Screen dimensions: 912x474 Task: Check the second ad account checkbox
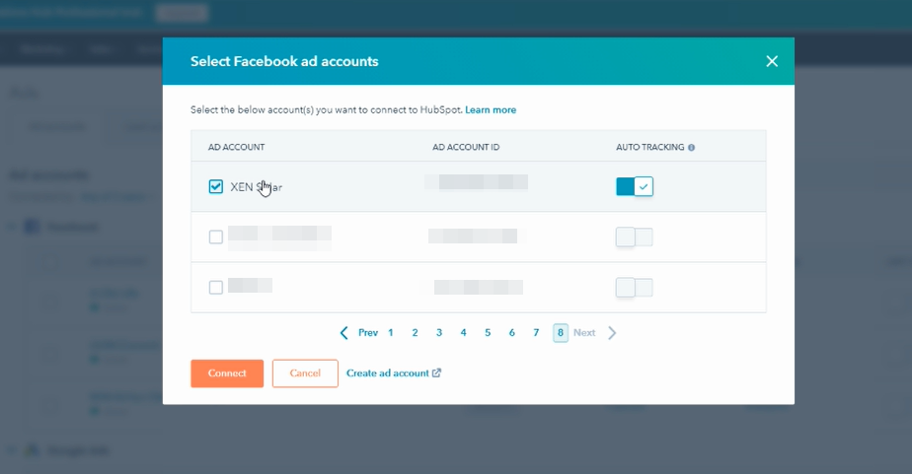point(216,237)
